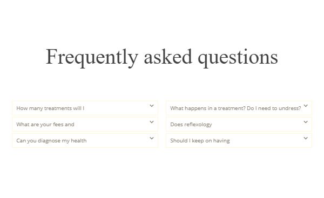Screen dimensions: 324x198
Task: Click the word 'Frequently' in the heading
Action: tap(92, 57)
